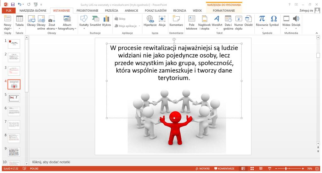Click the zoom slider handle
322x173 pixels.
click(x=286, y=169)
